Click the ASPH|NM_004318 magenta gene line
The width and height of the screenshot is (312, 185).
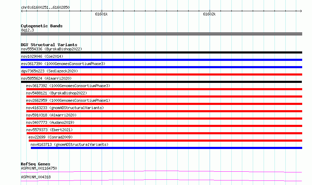pyautogui.click(x=161, y=180)
